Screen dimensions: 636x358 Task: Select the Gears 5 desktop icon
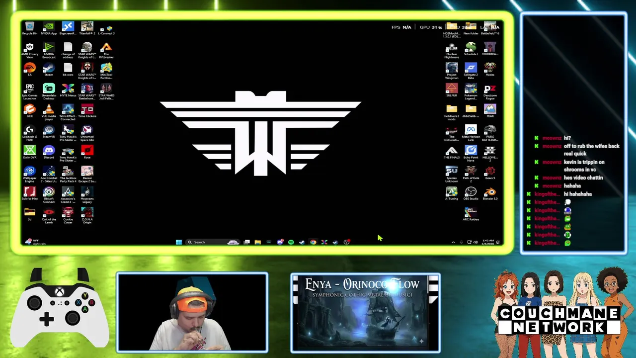(x=490, y=173)
